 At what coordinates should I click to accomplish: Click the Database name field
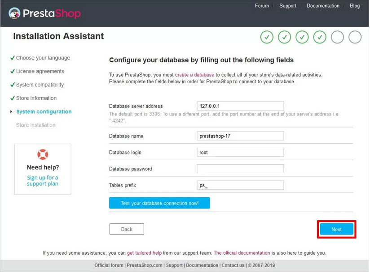tap(240, 136)
